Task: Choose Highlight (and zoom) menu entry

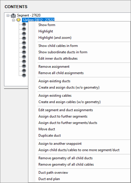Action: coord(55,38)
